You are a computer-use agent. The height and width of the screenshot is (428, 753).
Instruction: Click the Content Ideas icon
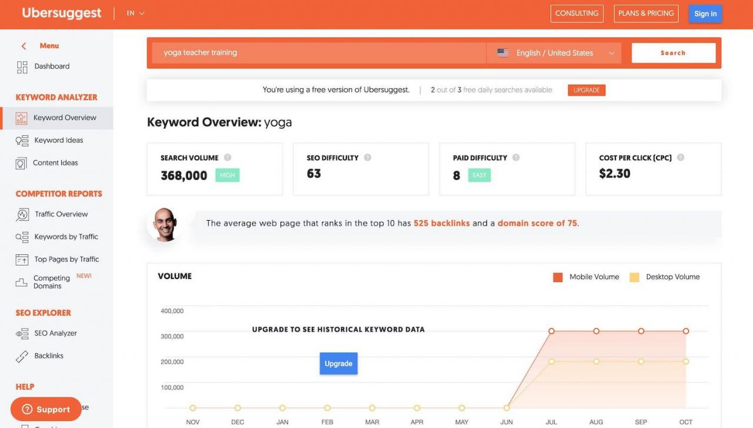click(21, 163)
